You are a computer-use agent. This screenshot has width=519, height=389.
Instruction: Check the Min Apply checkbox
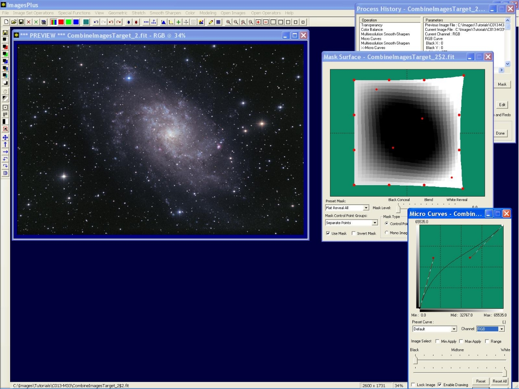tap(438, 341)
